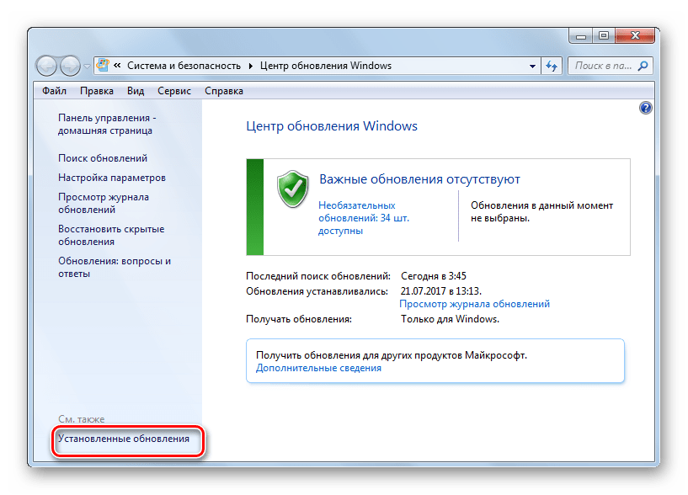Click the Центр обновления Windows page title
688x495 pixels.
click(332, 126)
